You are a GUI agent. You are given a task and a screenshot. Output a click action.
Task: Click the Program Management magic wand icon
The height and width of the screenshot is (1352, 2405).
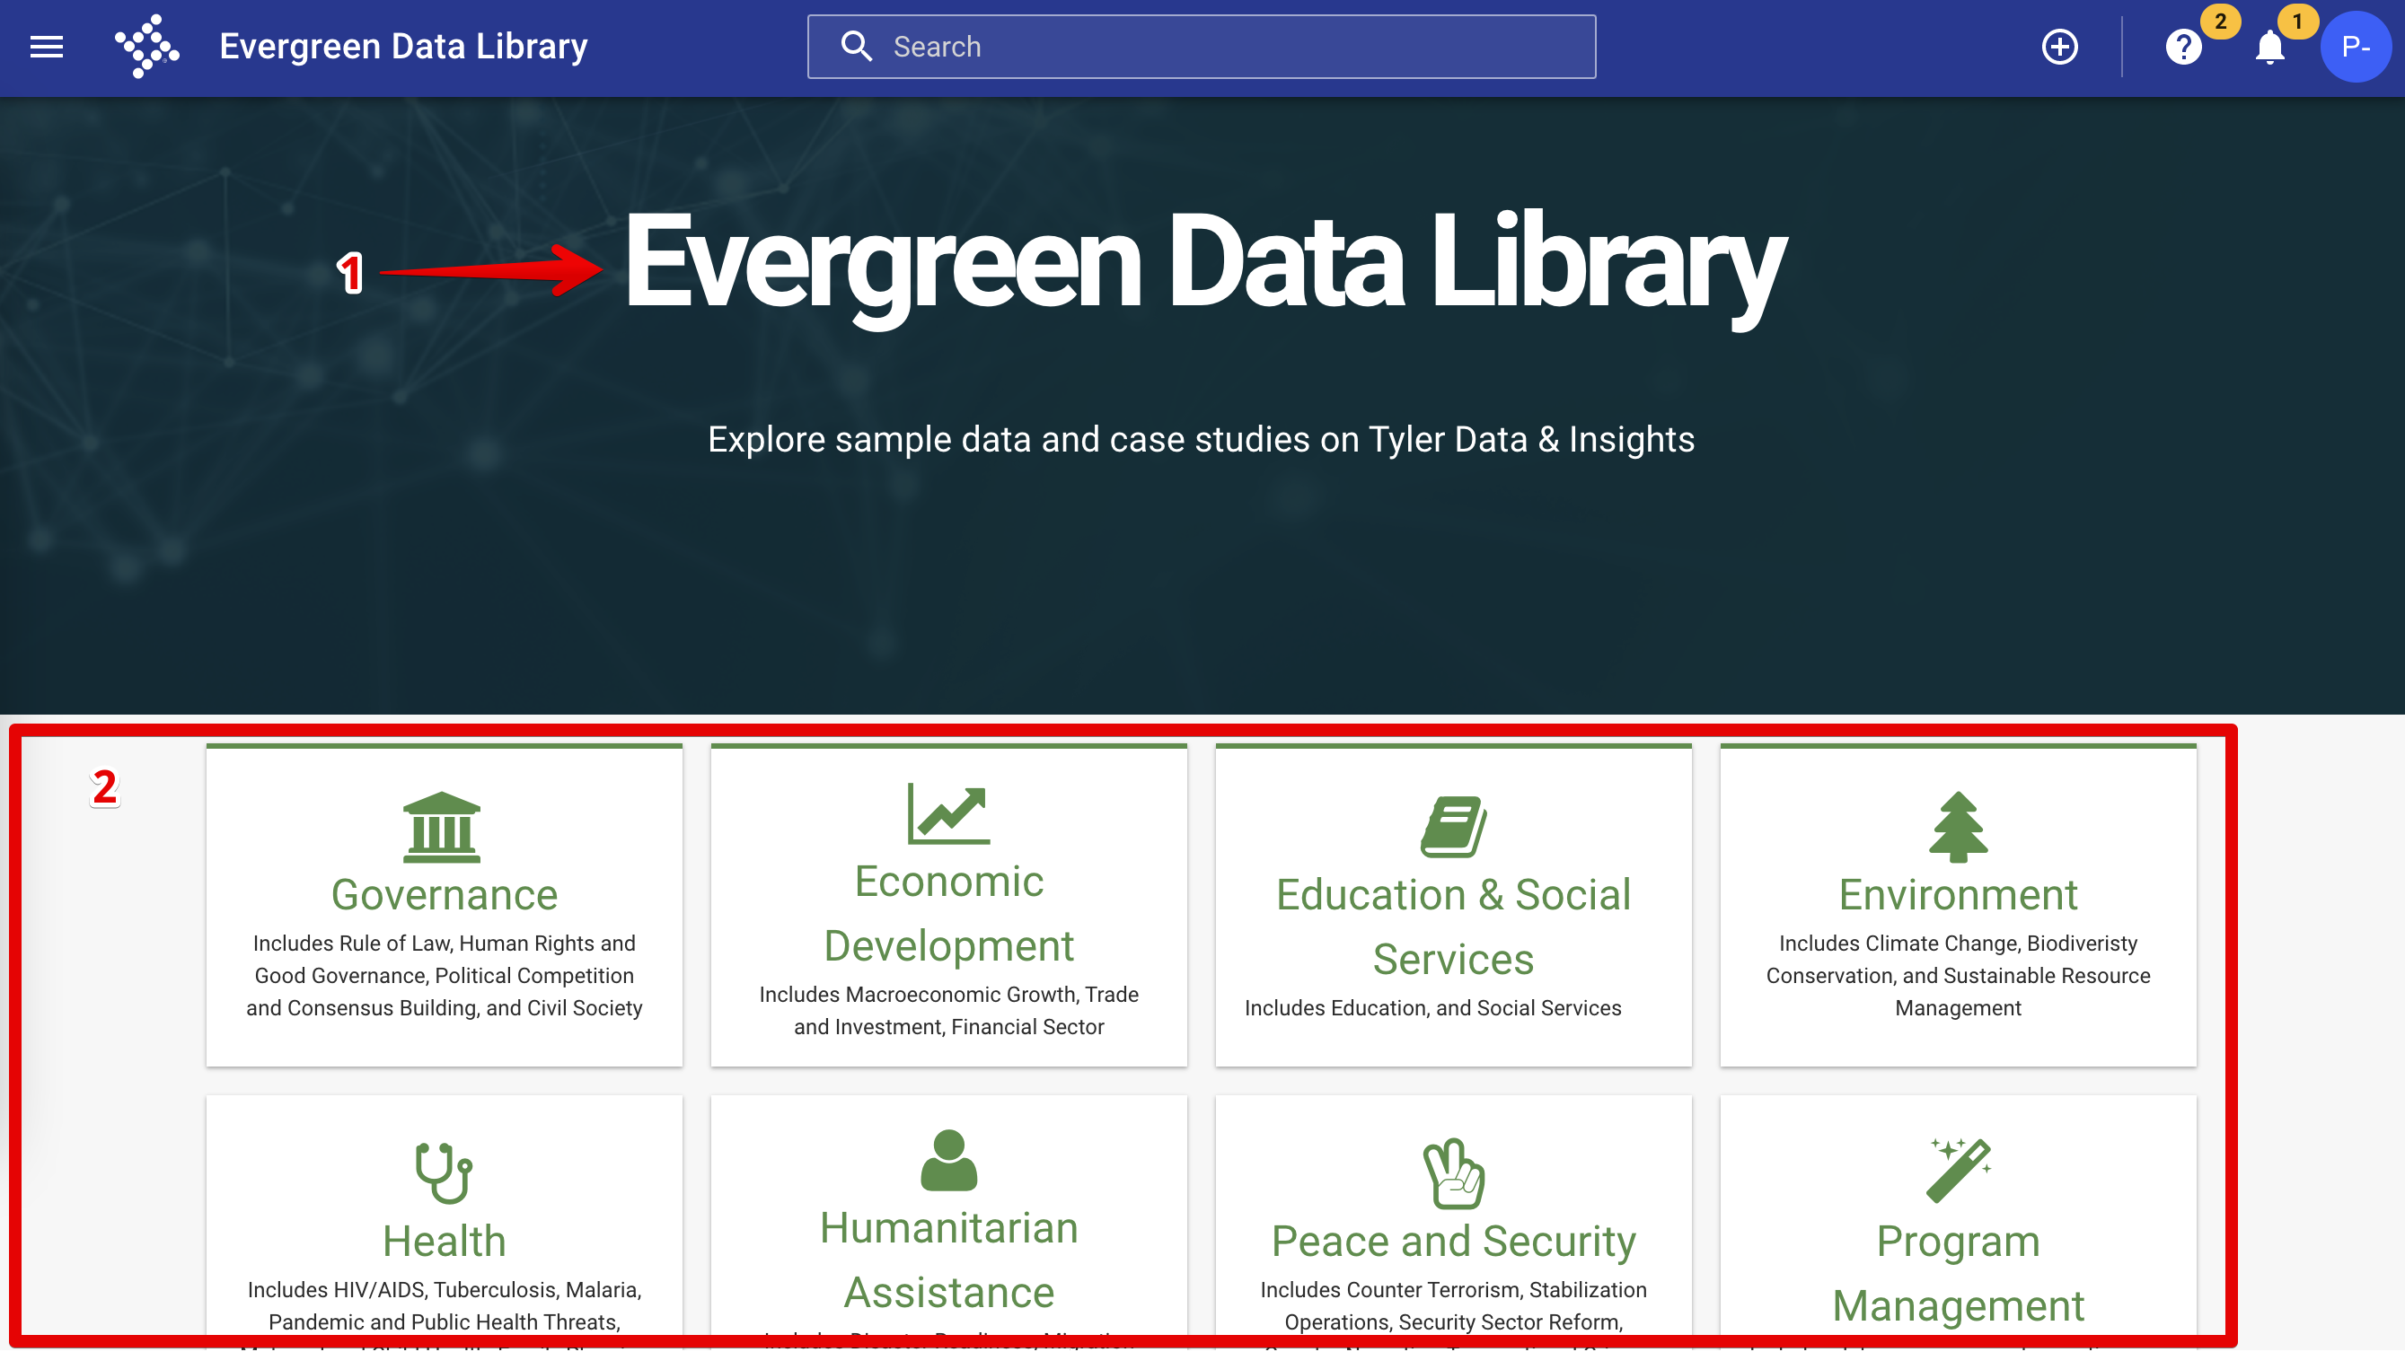coord(1959,1170)
